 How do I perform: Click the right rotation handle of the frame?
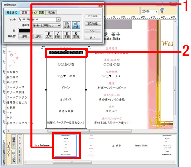point(89,47)
